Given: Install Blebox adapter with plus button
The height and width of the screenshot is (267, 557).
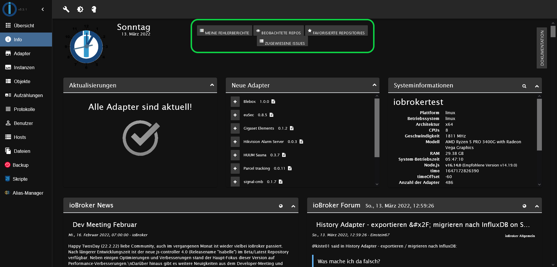Looking at the screenshot, I should point(235,102).
